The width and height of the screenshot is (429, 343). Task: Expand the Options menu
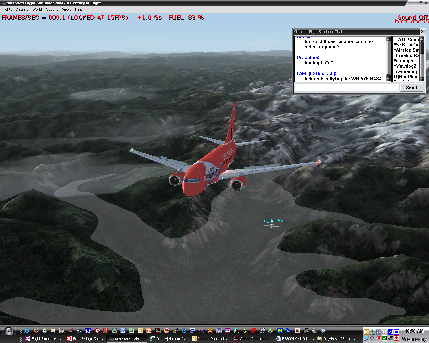click(x=52, y=9)
